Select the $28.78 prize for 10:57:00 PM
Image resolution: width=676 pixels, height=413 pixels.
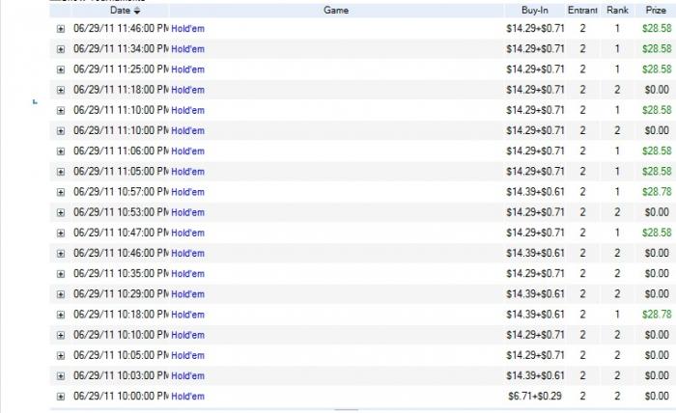[x=657, y=192]
